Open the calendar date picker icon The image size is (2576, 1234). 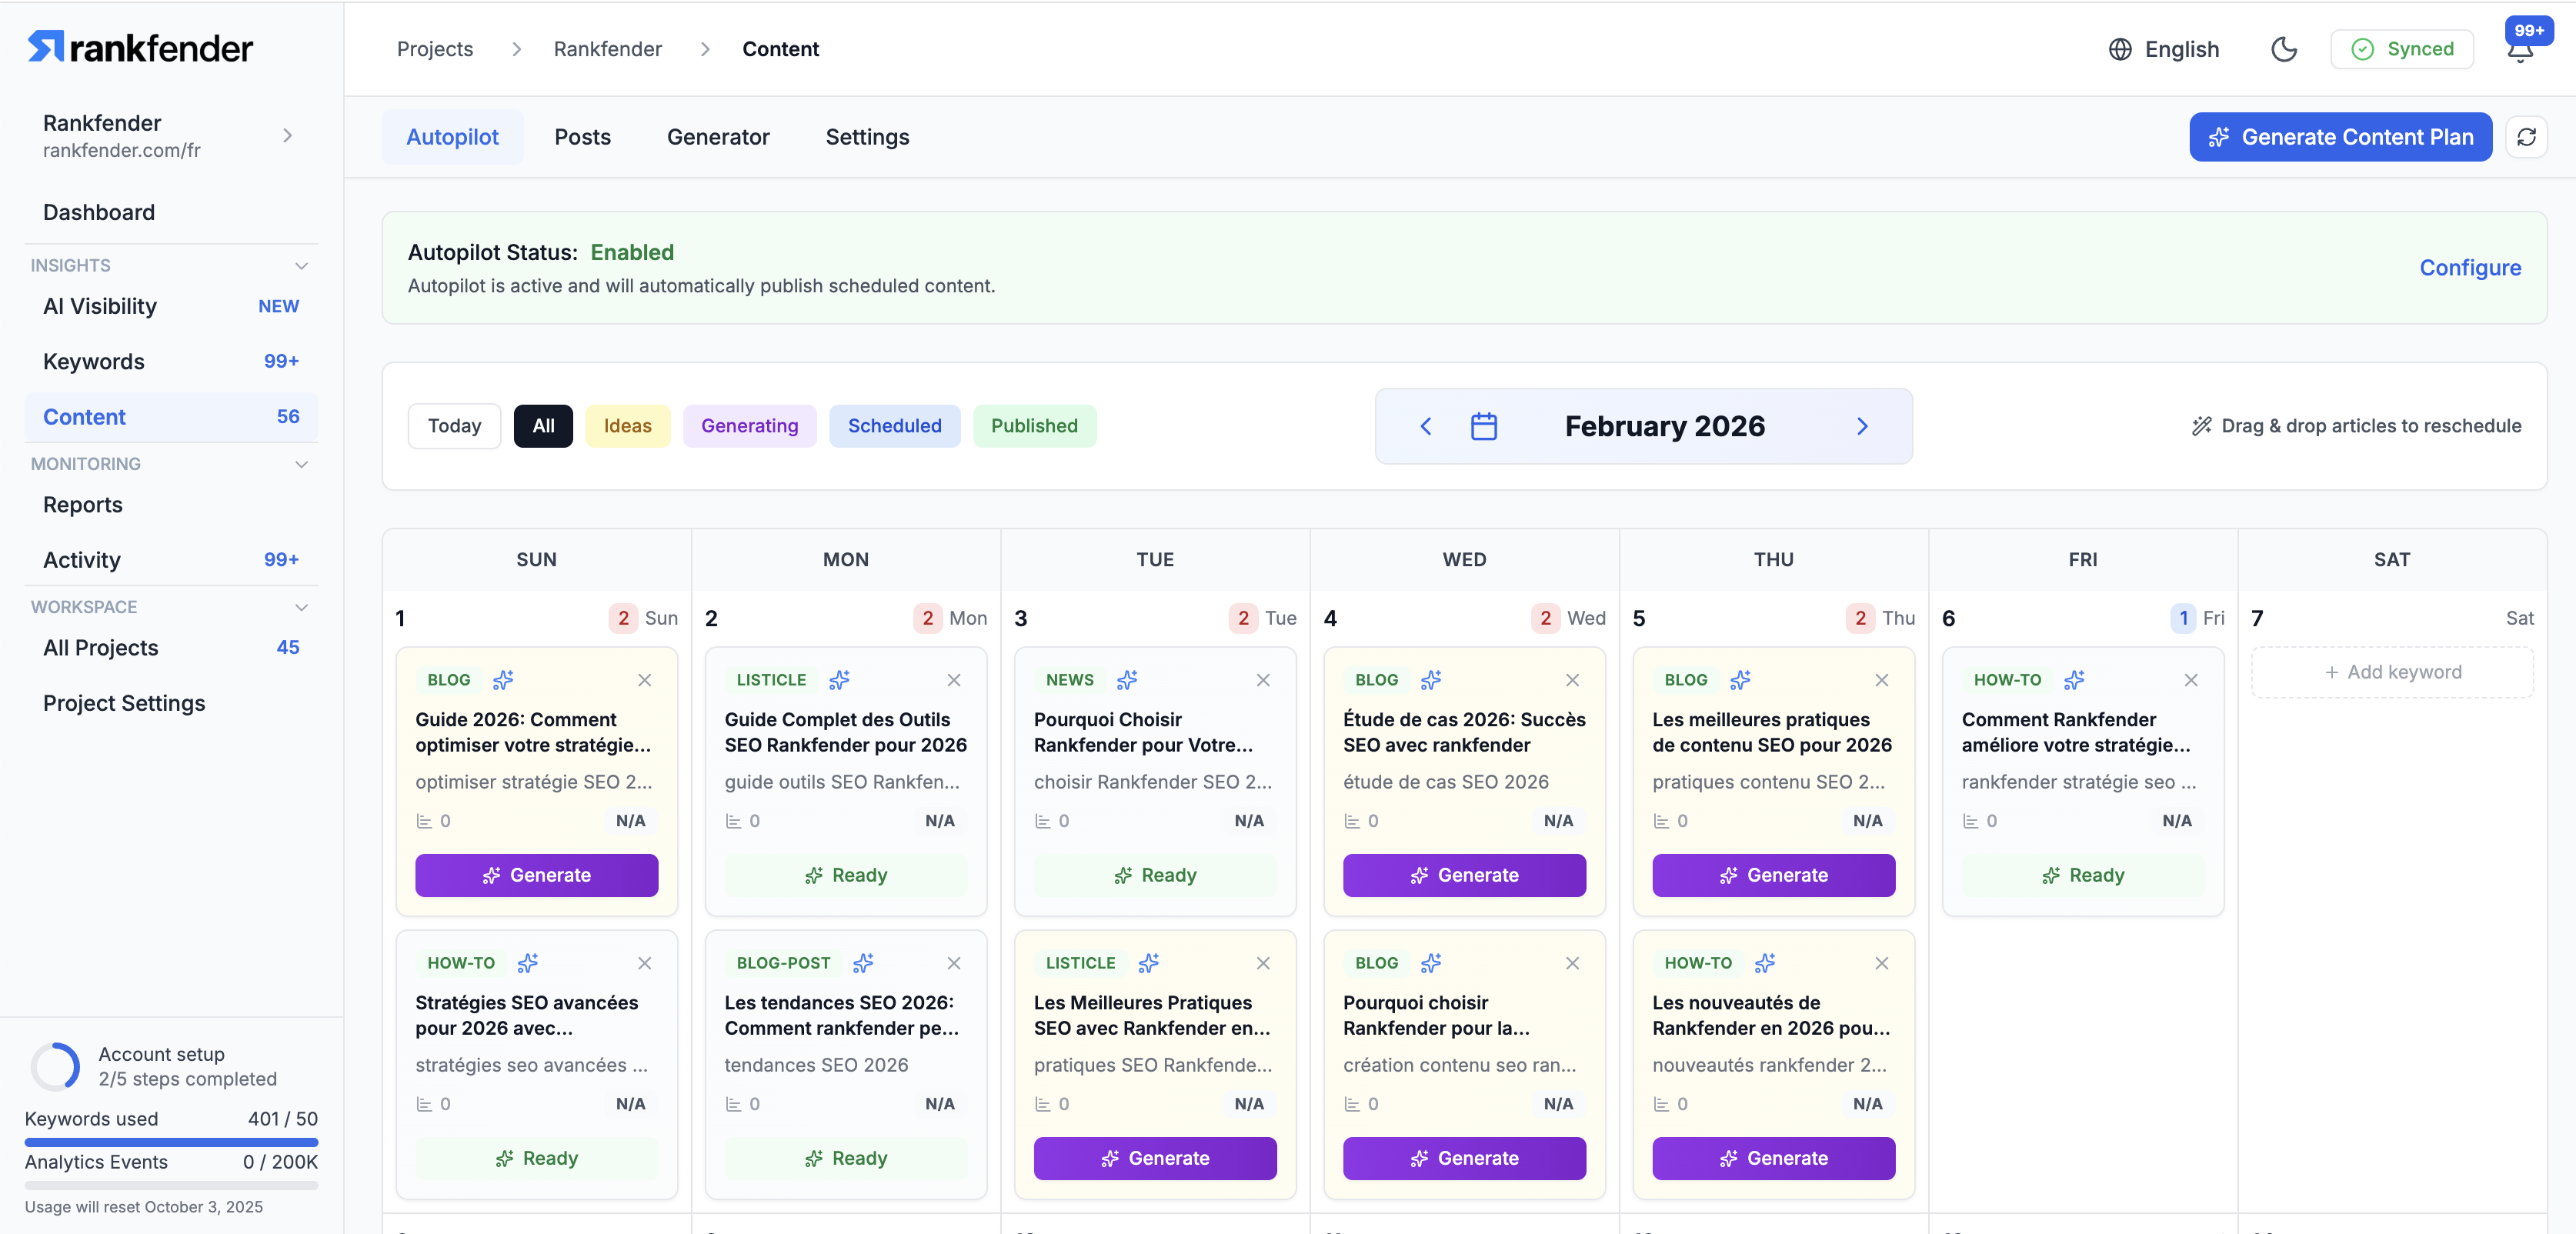(1483, 426)
